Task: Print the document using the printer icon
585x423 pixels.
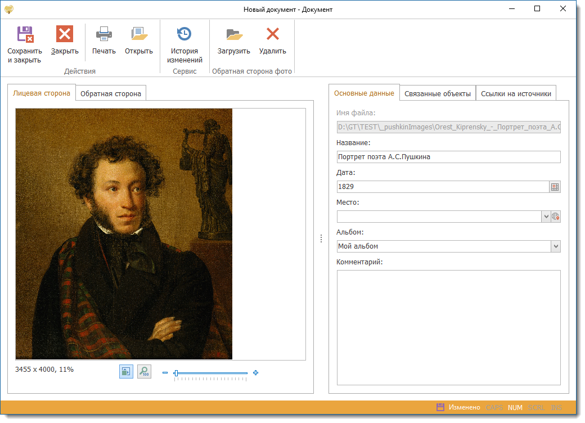Action: coord(104,35)
